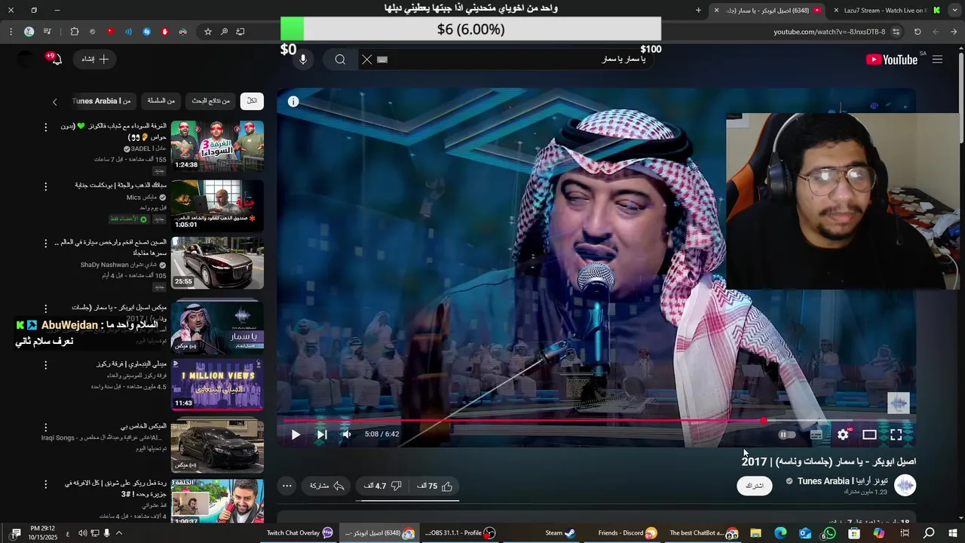Select the من السلسلة chip
The width and height of the screenshot is (965, 543).
[161, 101]
